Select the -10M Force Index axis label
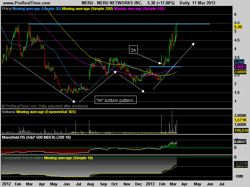Viewport: 250px width, 187px height. pyautogui.click(x=239, y=176)
